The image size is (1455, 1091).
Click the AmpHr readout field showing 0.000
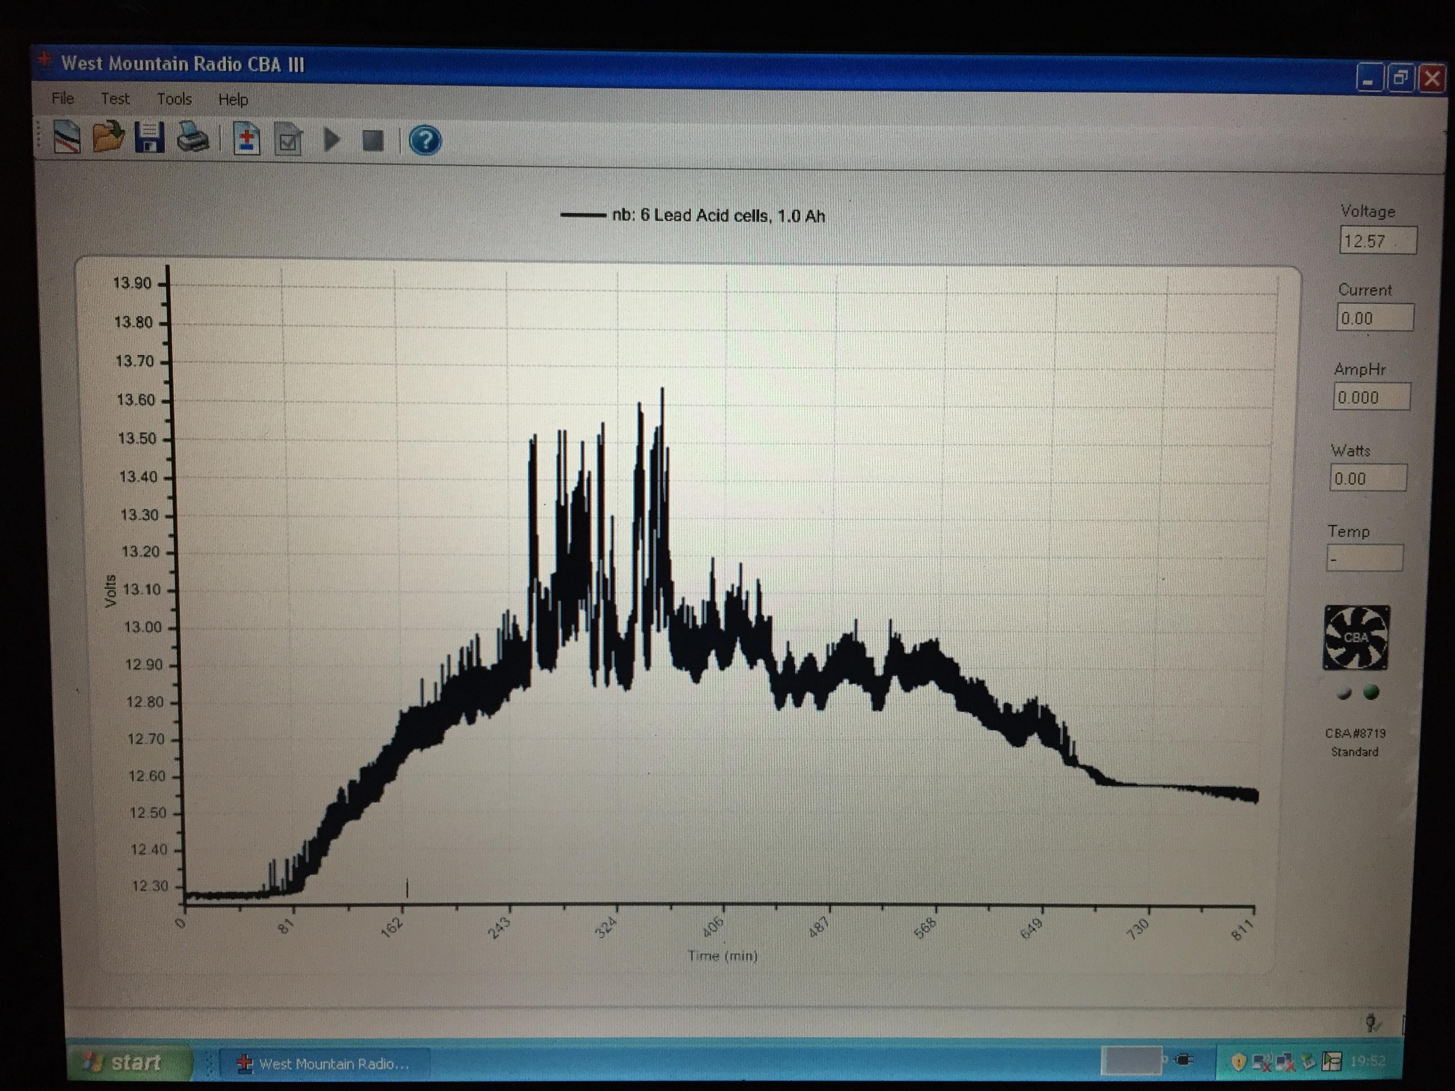[x=1371, y=397]
